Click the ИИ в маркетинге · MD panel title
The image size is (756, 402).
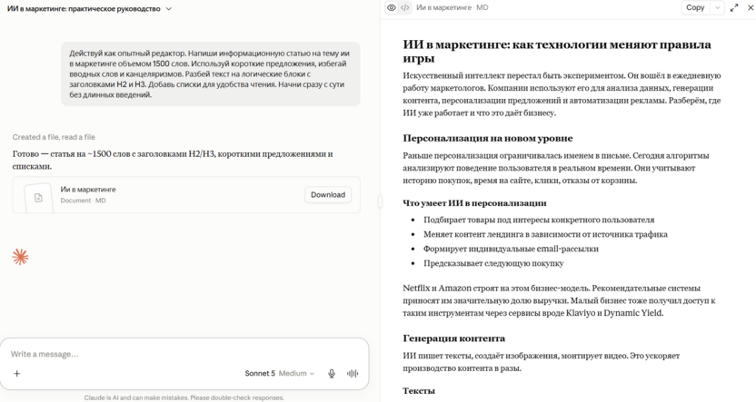click(453, 7)
